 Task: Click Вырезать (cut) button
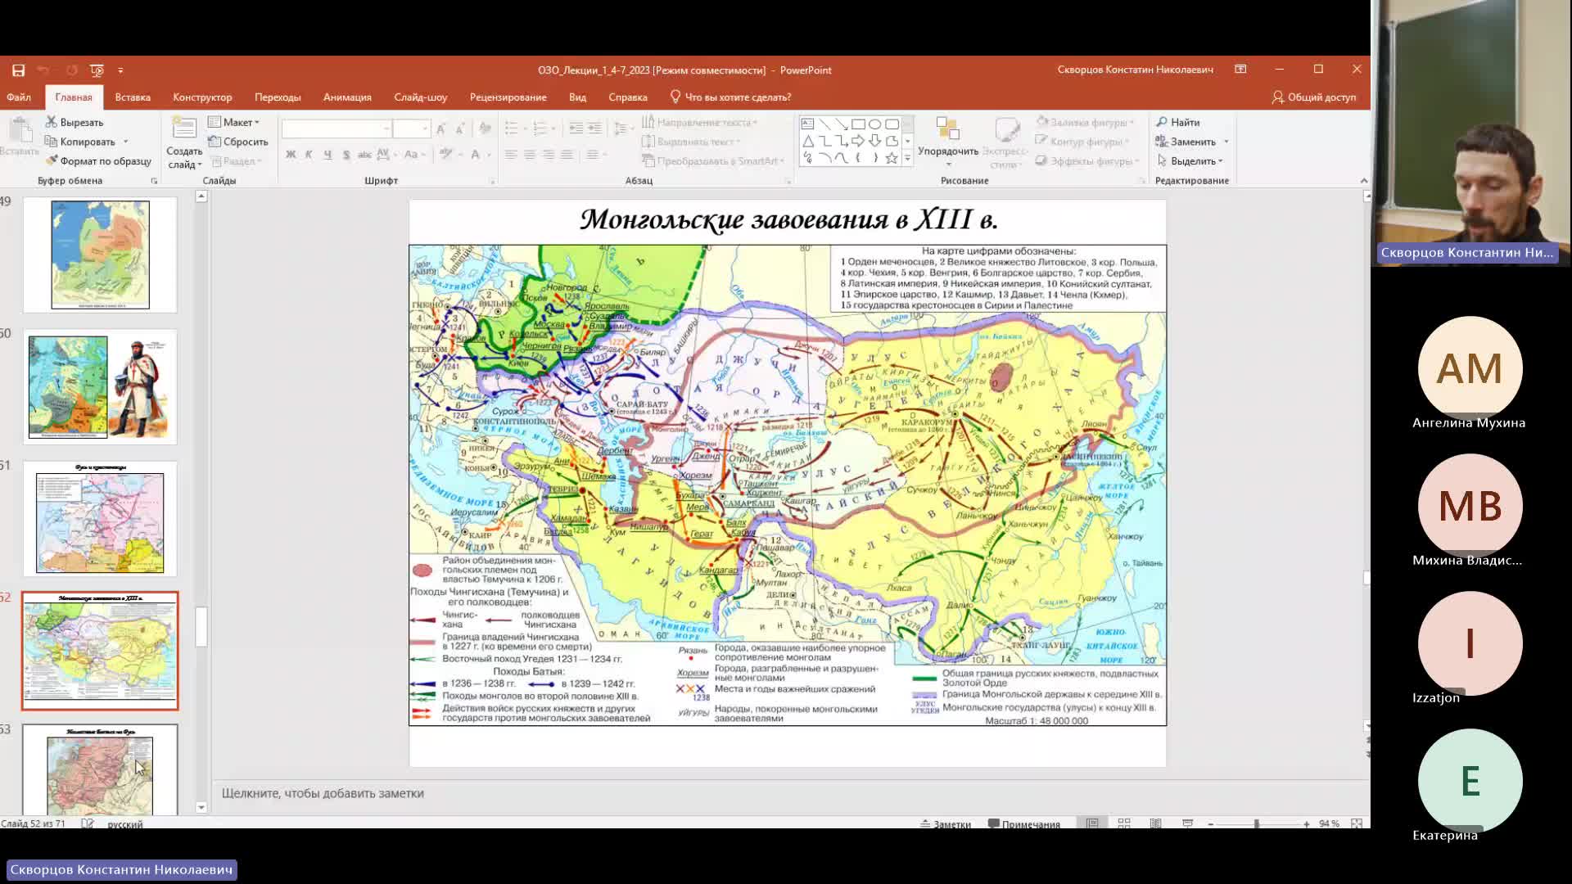pyautogui.click(x=75, y=122)
